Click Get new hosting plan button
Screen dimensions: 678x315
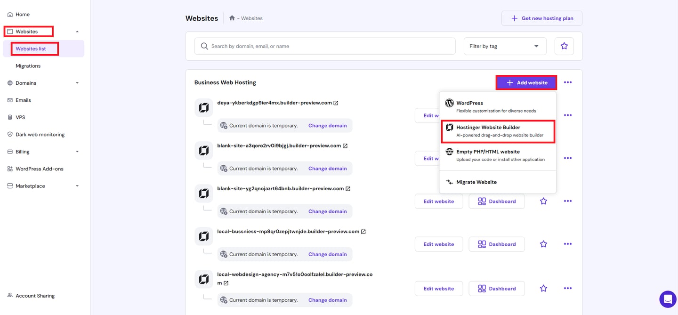click(x=541, y=18)
